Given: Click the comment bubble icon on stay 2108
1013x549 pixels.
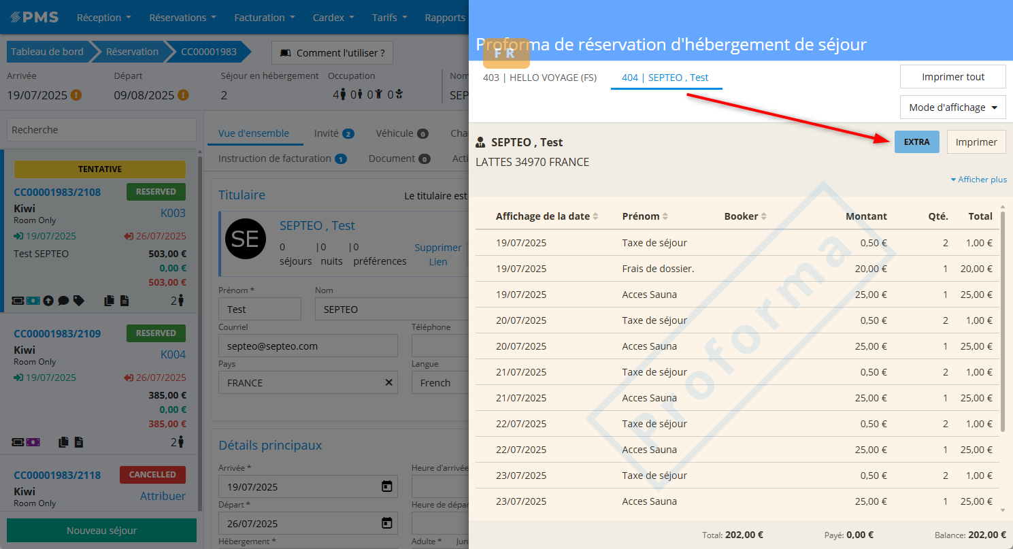Looking at the screenshot, I should (x=63, y=301).
